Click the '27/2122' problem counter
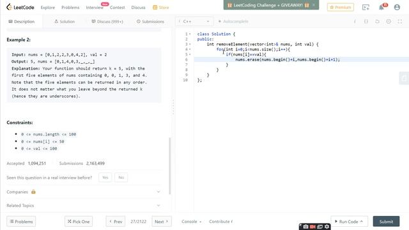Viewport: 409px width, 230px height. pyautogui.click(x=138, y=222)
